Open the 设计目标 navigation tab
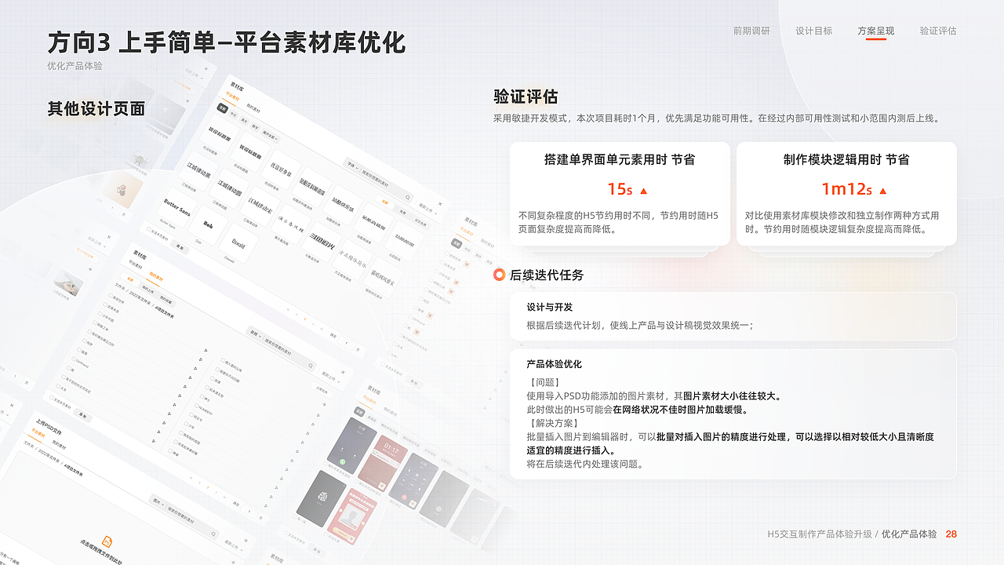The image size is (1004, 565). (x=814, y=31)
